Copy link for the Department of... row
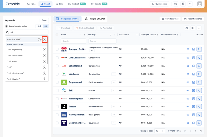The height and width of the screenshot is (137, 207). pyautogui.click(x=188, y=123)
